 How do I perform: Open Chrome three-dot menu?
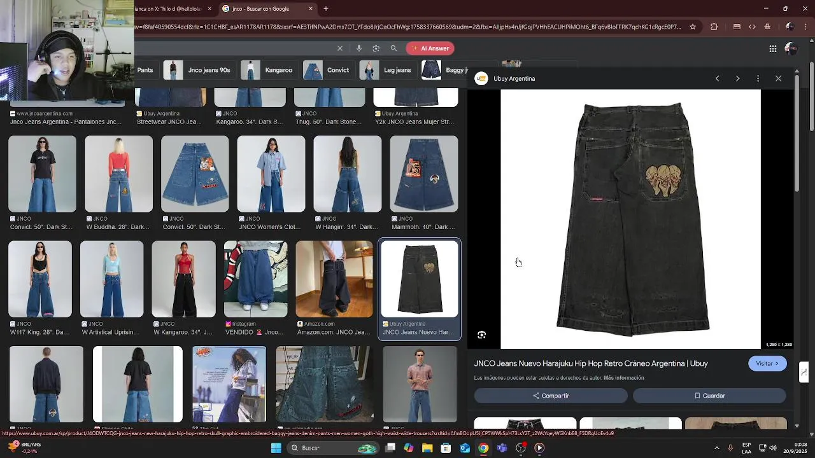(805, 27)
